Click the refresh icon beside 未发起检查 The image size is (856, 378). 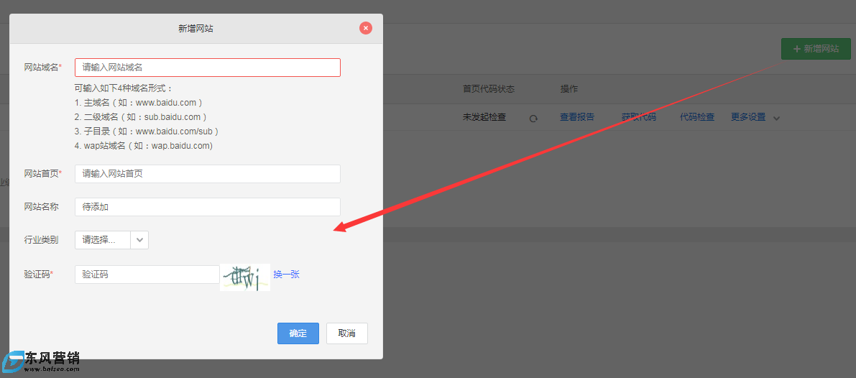(533, 118)
